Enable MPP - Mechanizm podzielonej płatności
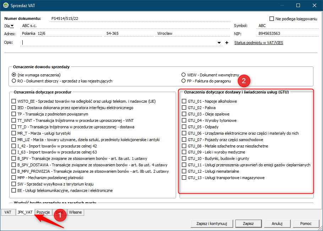Viewport: 323px width, 231px height. pos(13,178)
